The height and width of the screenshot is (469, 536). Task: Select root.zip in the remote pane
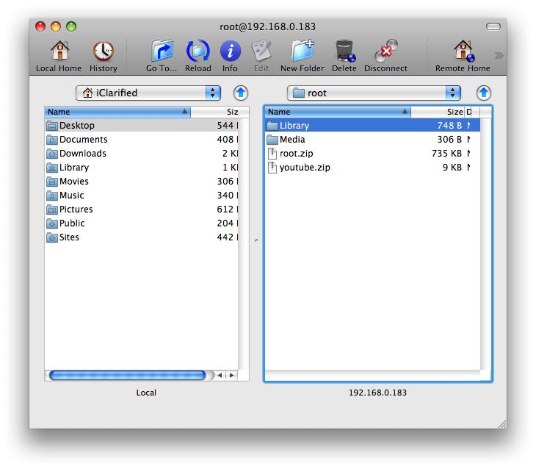296,154
